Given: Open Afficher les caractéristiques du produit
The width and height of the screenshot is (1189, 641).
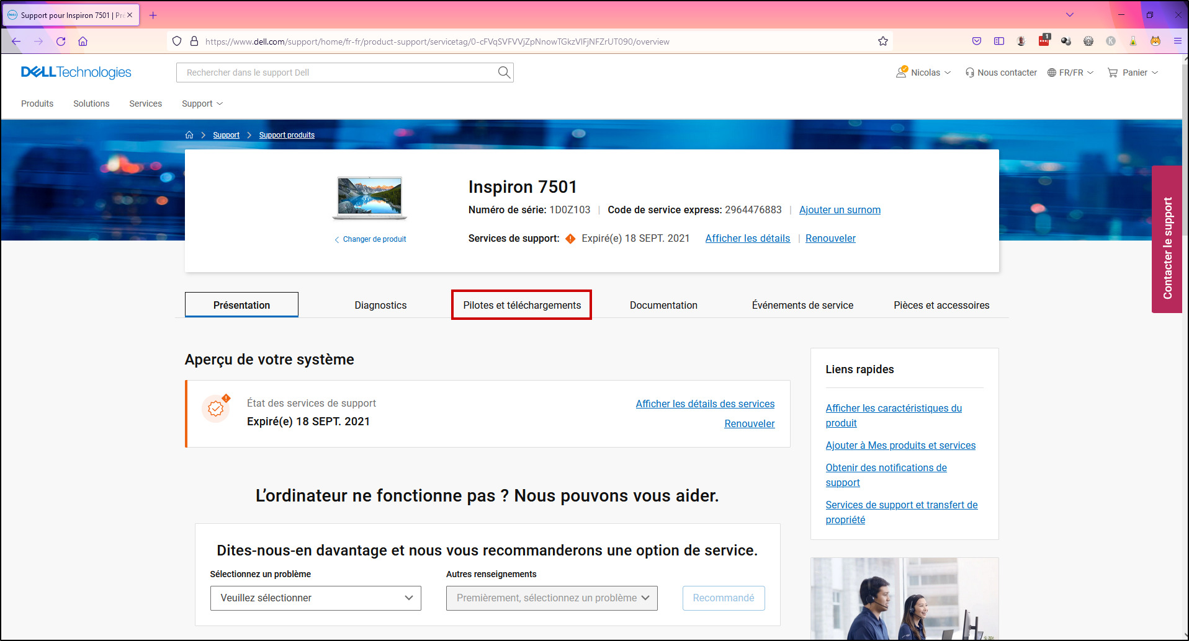Looking at the screenshot, I should tap(894, 415).
